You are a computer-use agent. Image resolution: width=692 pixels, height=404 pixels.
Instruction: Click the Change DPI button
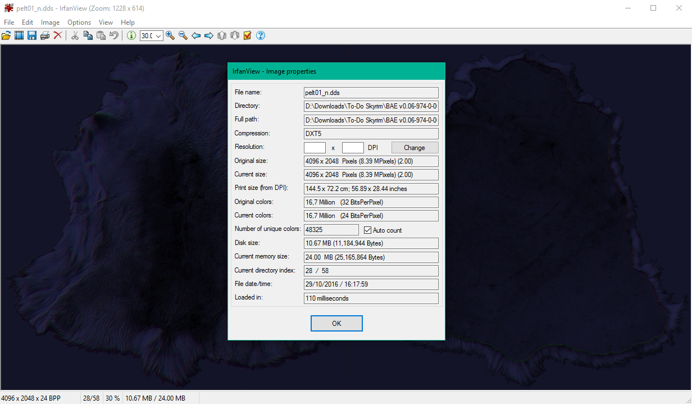[x=415, y=148]
